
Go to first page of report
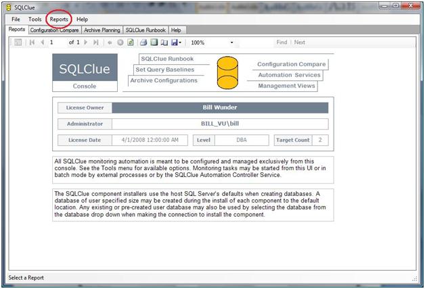(x=32, y=42)
